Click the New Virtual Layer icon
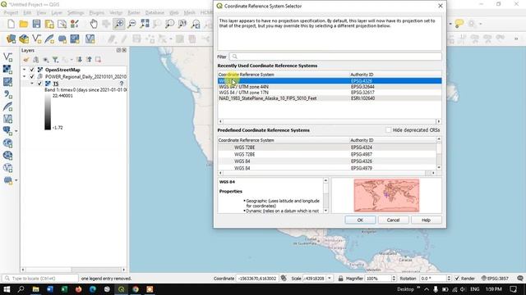 click(x=90, y=39)
